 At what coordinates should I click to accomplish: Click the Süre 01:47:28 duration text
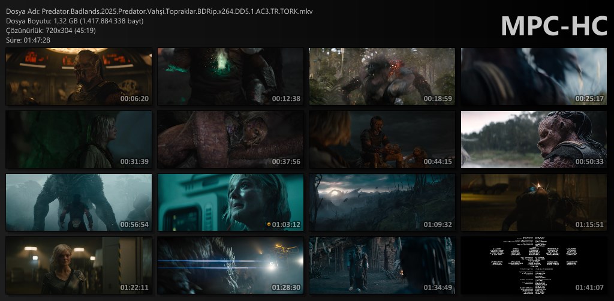[x=28, y=40]
